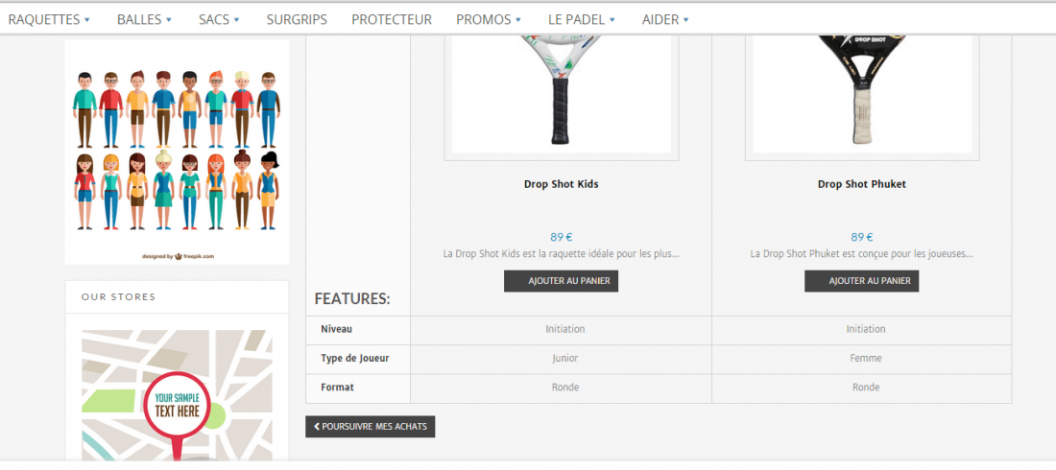The width and height of the screenshot is (1056, 470).
Task: Expand the LE PADEL menu
Action: tap(581, 19)
